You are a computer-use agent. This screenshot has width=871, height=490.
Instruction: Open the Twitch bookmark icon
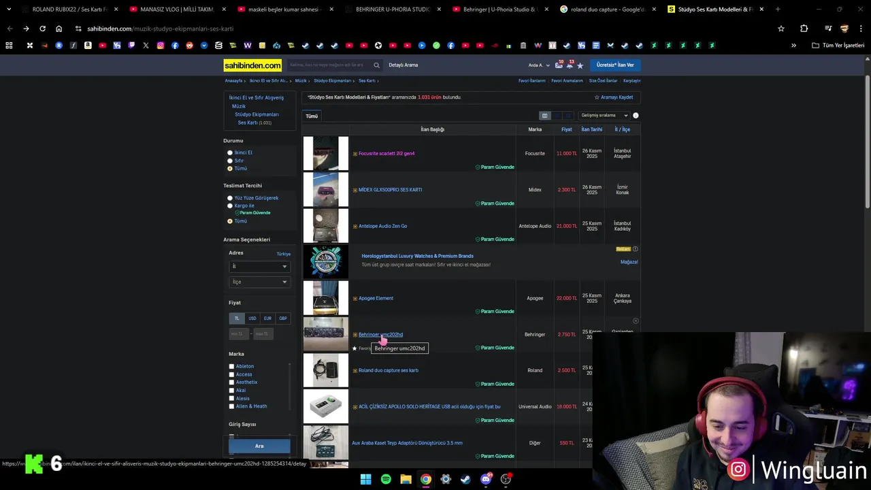point(131,46)
